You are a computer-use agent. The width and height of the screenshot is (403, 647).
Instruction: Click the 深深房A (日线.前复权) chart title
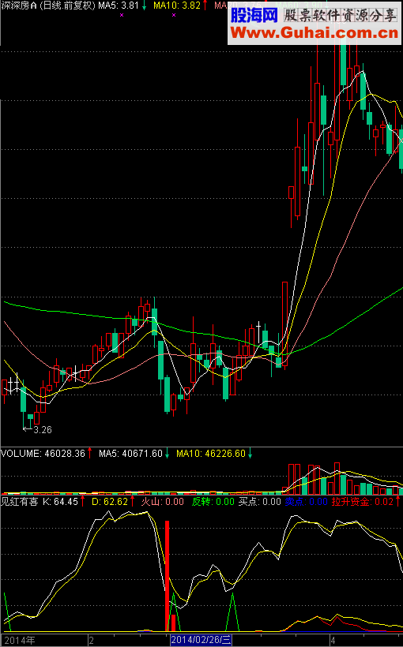point(48,6)
